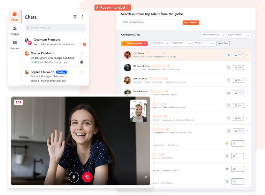Screen dimensions: 265x195
Task: Chat with the O'Reilly, Pfeffer and O'Hara candidate
Action: coord(238,106)
